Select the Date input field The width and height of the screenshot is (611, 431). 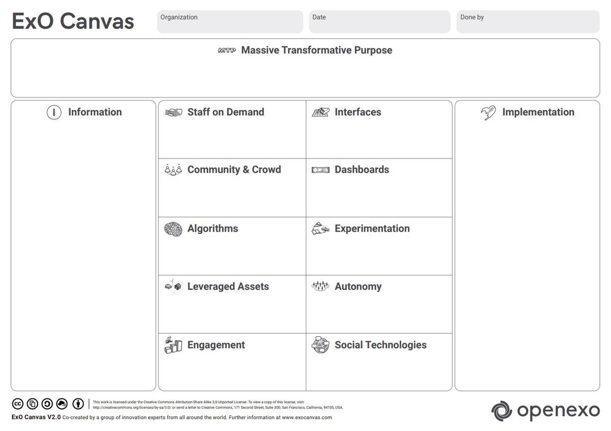pyautogui.click(x=379, y=21)
